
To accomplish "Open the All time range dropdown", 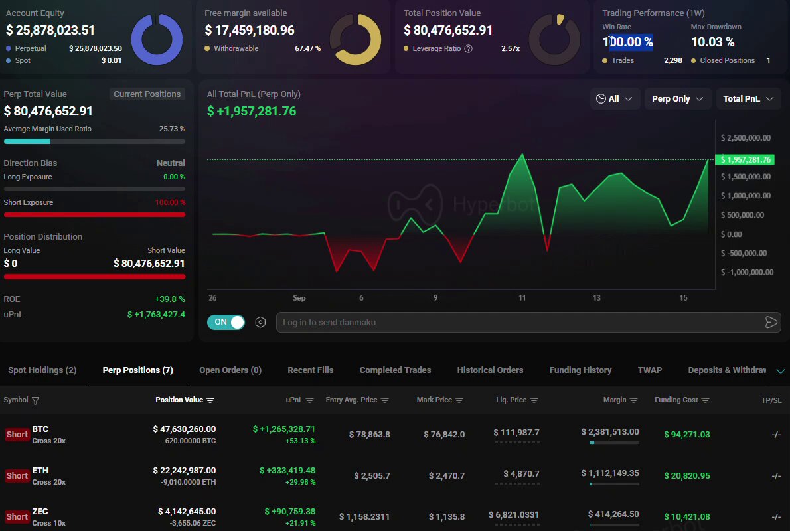I will click(x=615, y=99).
